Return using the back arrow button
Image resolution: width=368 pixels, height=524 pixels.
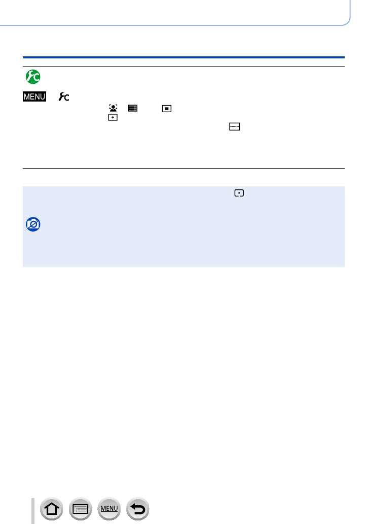138,509
